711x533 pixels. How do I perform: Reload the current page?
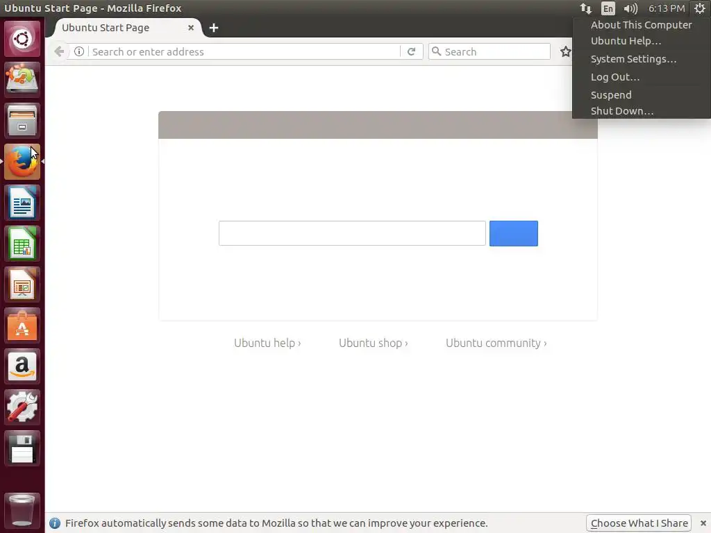pyautogui.click(x=411, y=51)
